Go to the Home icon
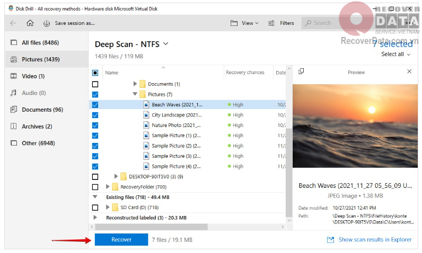 click(x=30, y=23)
